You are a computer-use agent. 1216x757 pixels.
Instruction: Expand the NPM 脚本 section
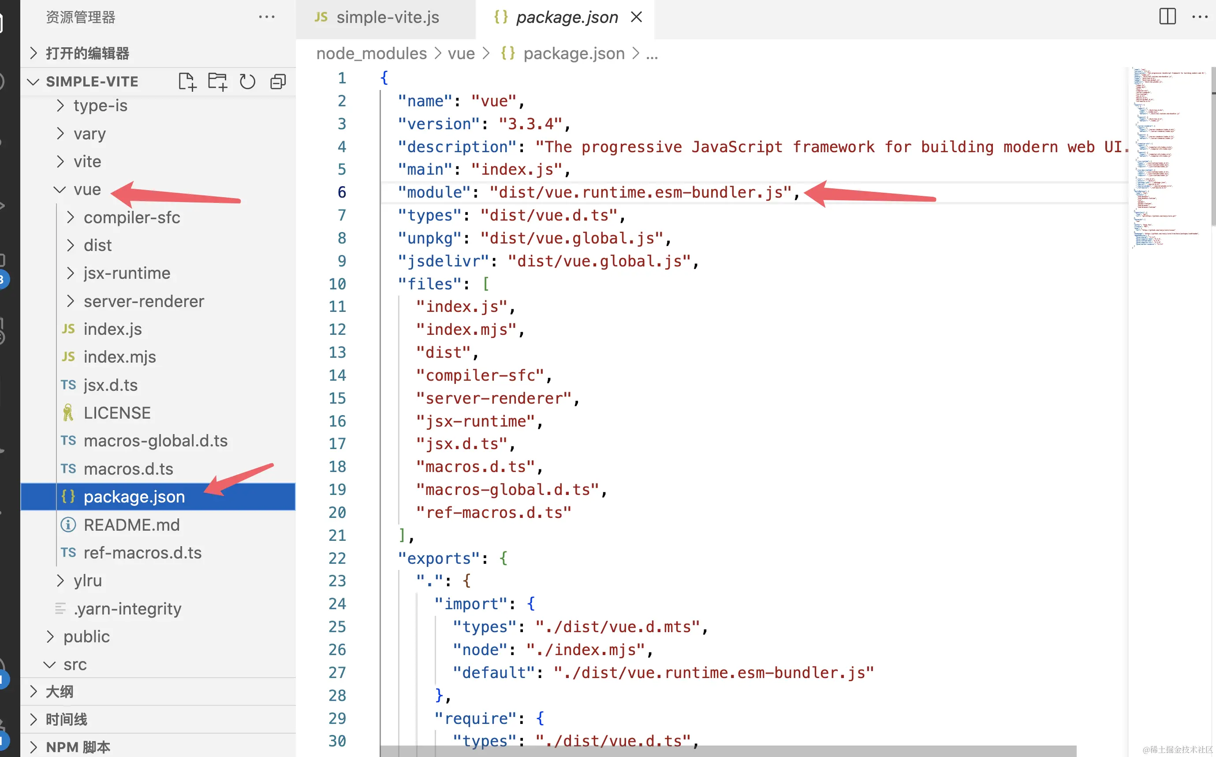158,747
